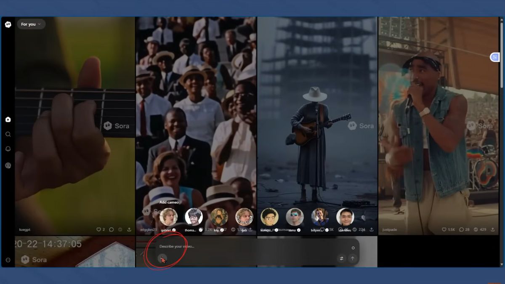Open the For you feed dropdown
The height and width of the screenshot is (284, 505).
(x=31, y=24)
